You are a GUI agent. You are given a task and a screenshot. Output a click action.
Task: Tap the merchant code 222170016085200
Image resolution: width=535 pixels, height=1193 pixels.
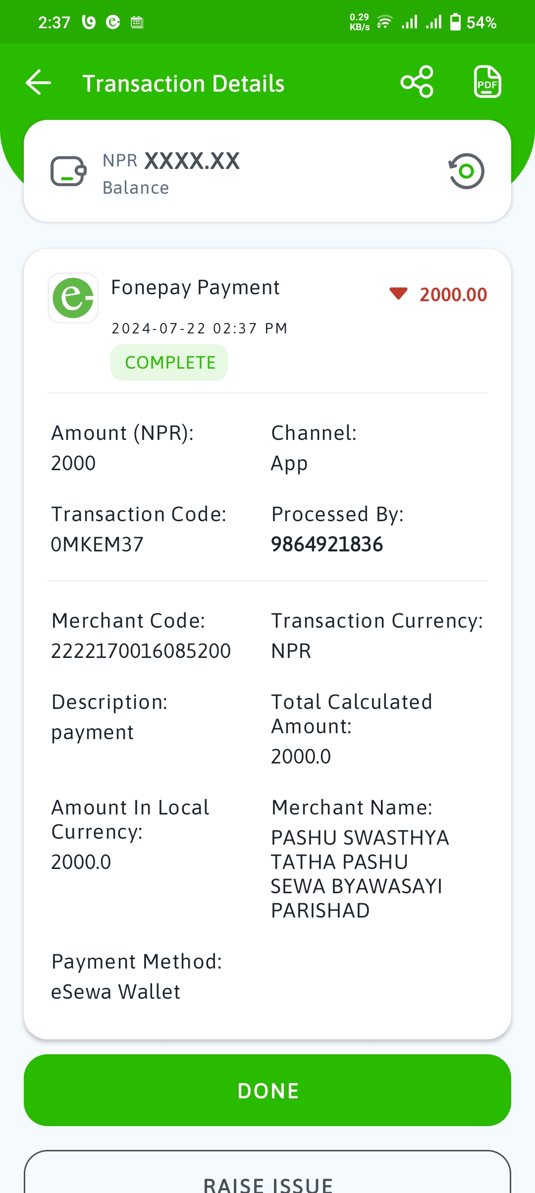coord(141,651)
